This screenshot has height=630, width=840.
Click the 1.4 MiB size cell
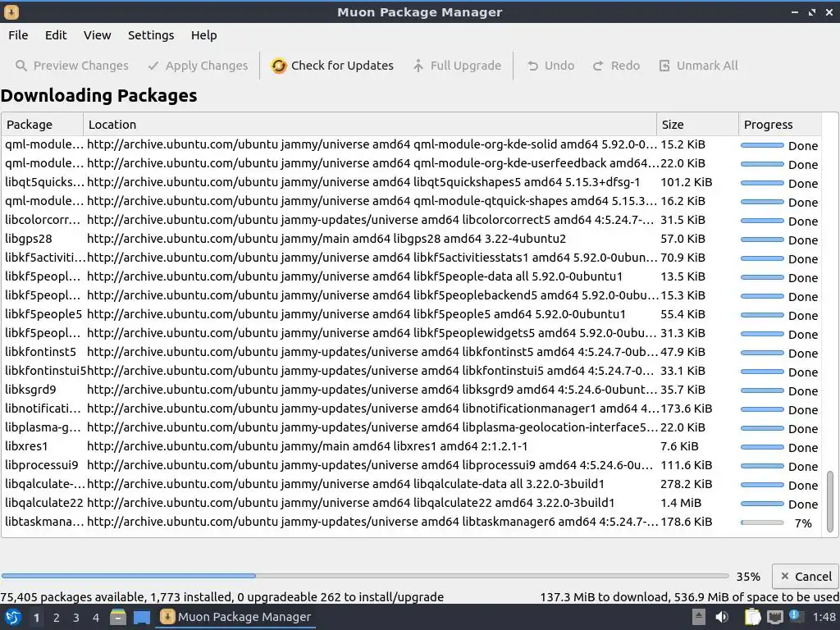pyautogui.click(x=681, y=503)
